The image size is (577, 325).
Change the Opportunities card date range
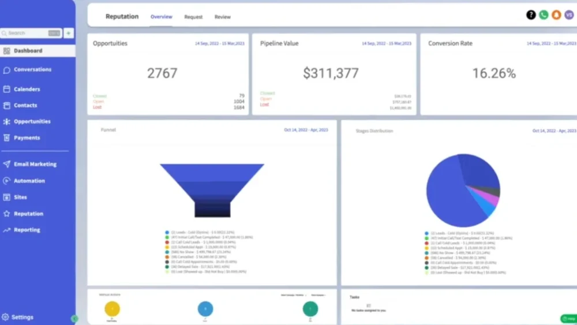click(220, 43)
